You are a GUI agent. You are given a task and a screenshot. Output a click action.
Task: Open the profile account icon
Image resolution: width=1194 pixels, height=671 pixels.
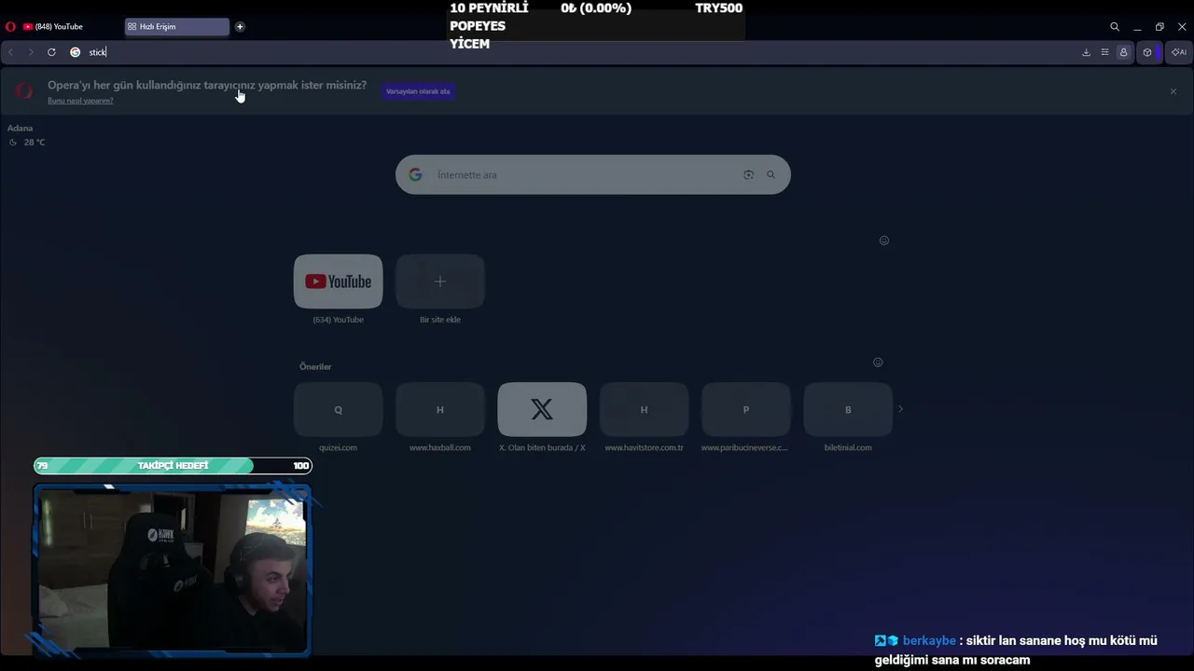click(1123, 52)
